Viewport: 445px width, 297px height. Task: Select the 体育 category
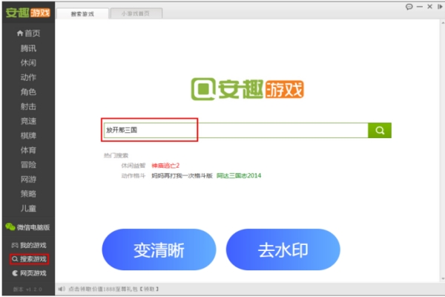[x=28, y=150]
